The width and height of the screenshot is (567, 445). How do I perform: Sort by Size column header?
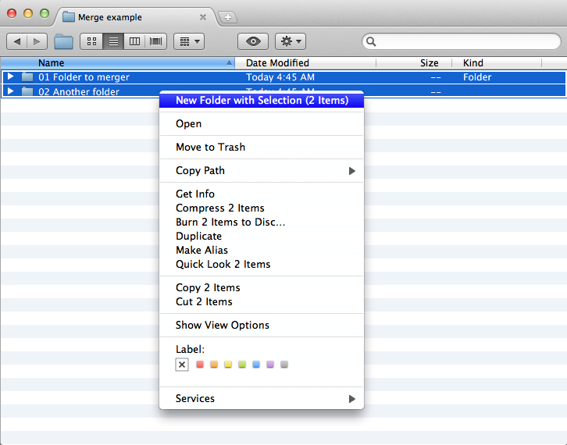(414, 63)
